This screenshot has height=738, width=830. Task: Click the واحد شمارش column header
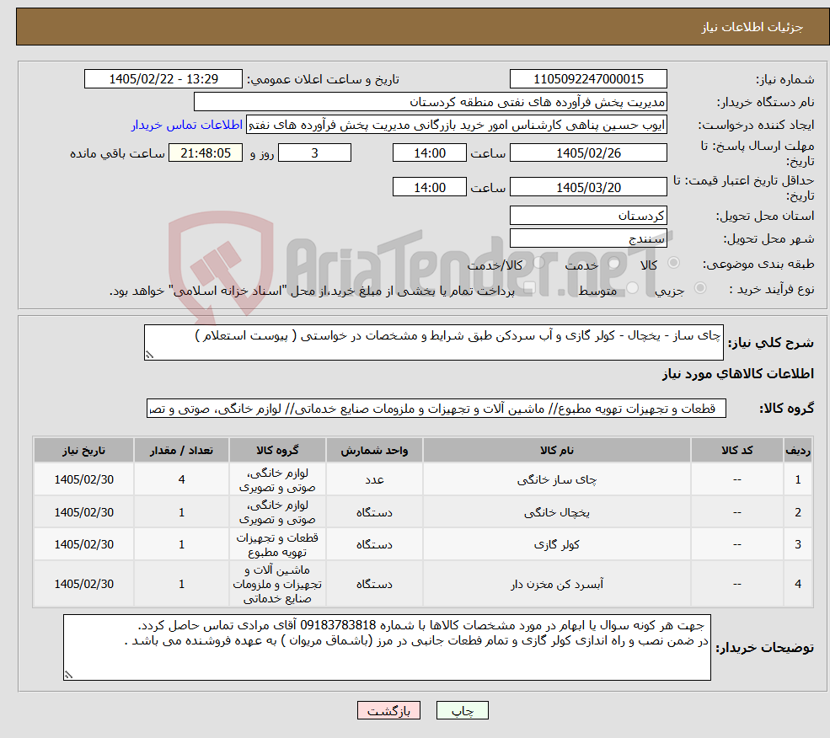(x=374, y=450)
